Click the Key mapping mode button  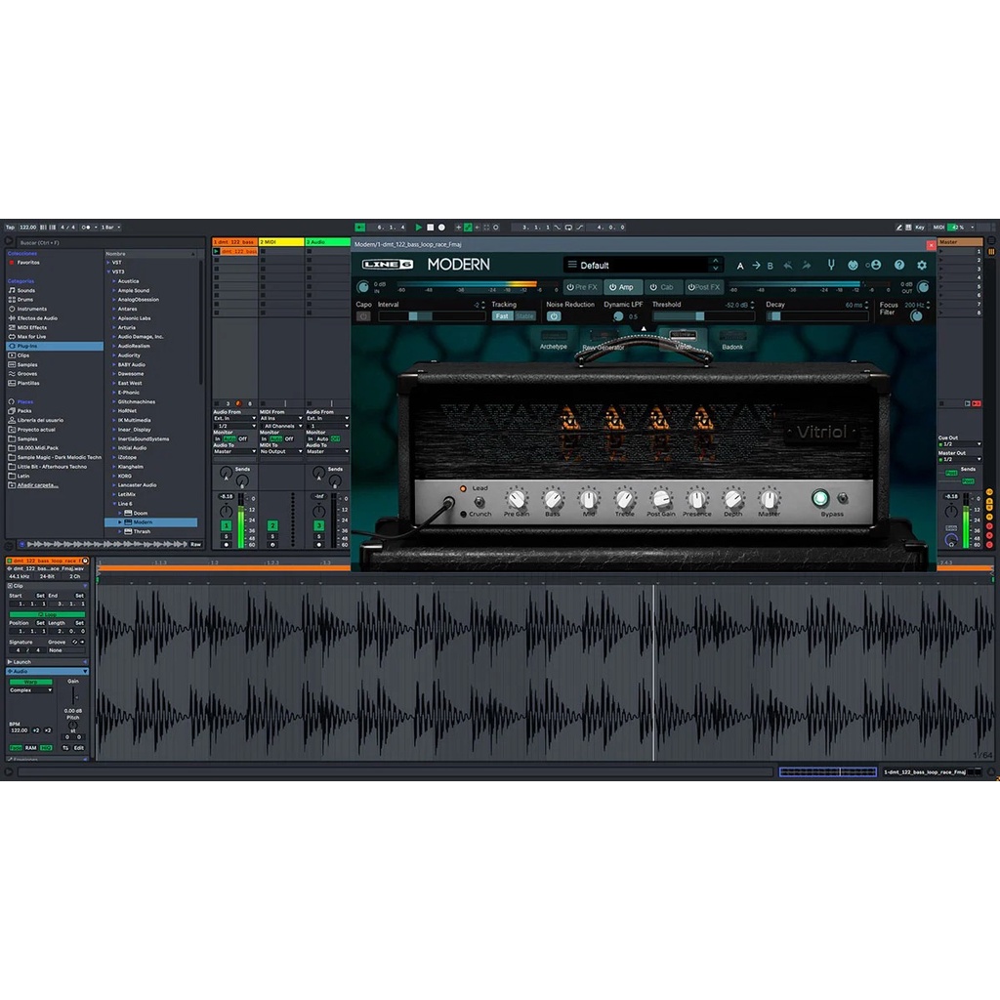tap(919, 227)
